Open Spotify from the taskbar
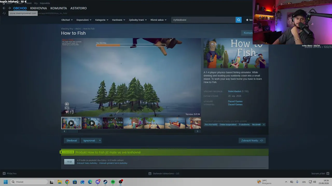The width and height of the screenshot is (332, 186). point(113,182)
